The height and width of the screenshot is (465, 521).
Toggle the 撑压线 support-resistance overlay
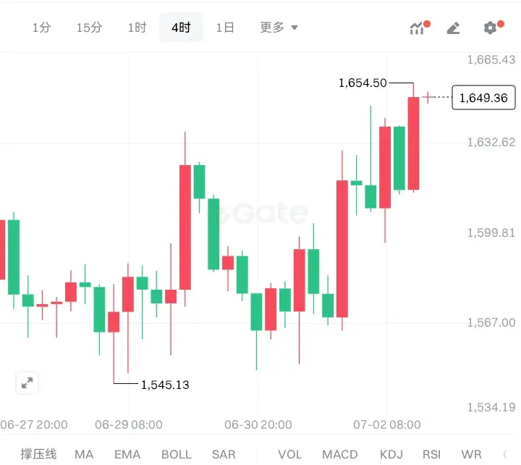click(38, 454)
